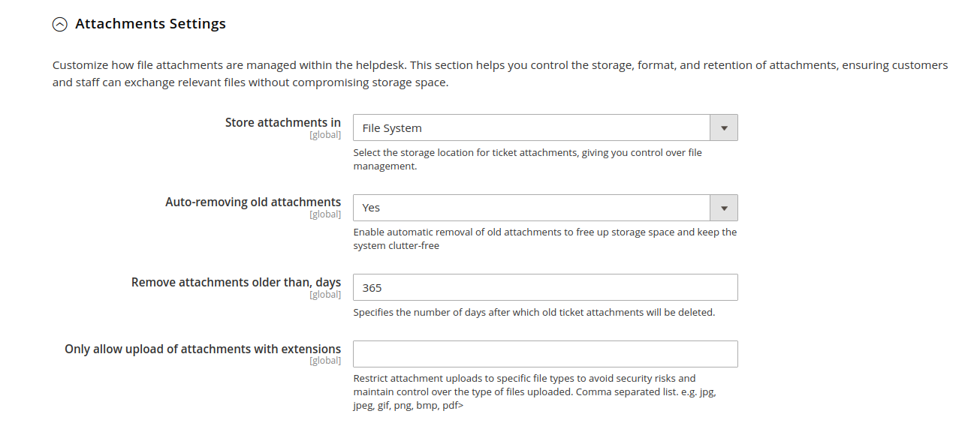977x432 pixels.
Task: Click the Remove attachments older than label
Action: pos(236,282)
